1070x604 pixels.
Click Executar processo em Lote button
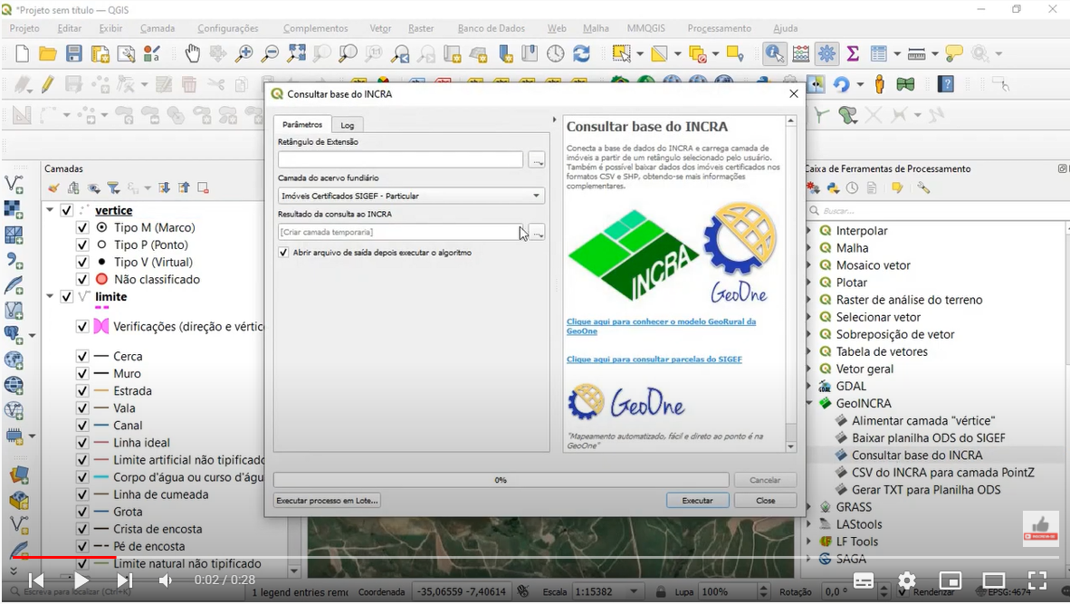point(327,500)
